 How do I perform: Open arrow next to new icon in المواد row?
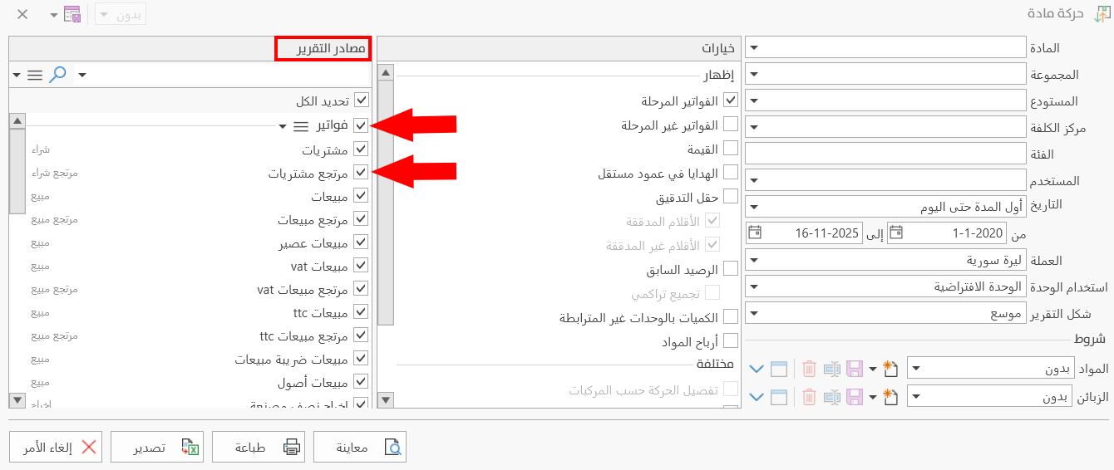click(873, 370)
